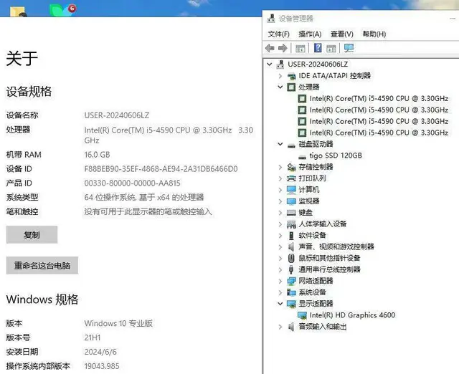459x374 pixels.
Task: Collapse the 磁盘驱动器 node
Action: pos(280,144)
